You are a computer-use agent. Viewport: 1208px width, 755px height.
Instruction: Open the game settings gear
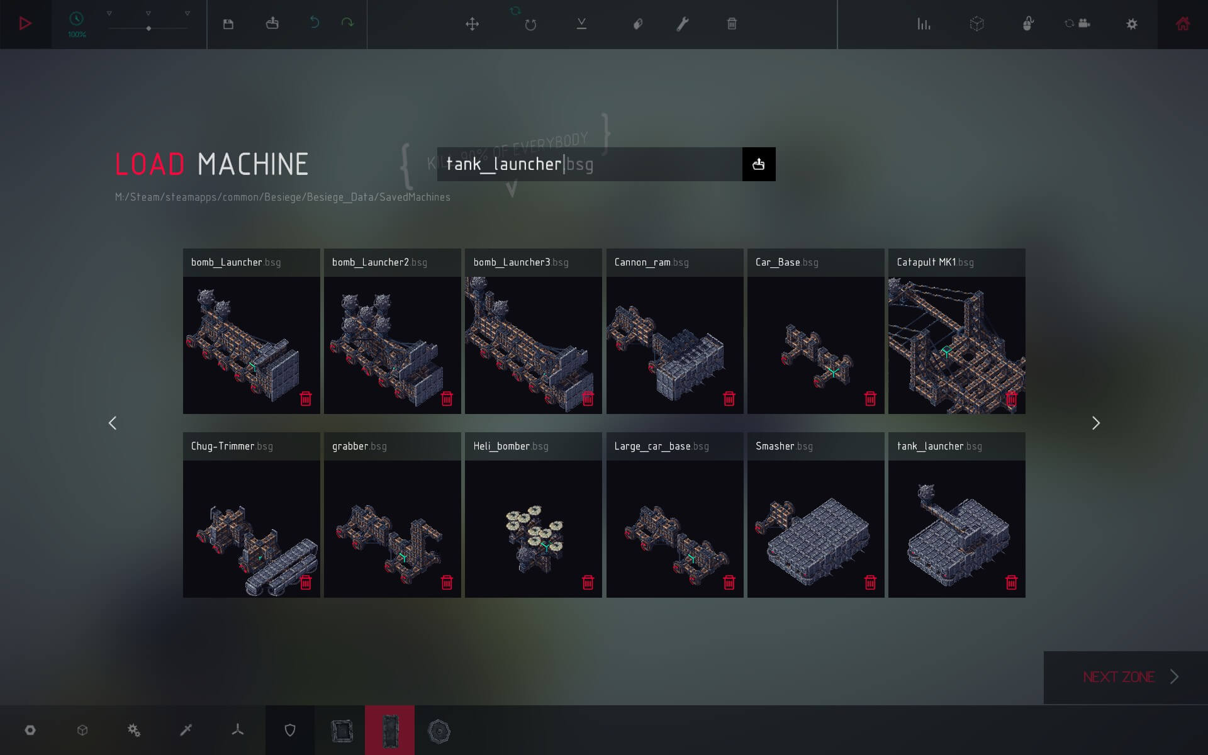click(1131, 23)
